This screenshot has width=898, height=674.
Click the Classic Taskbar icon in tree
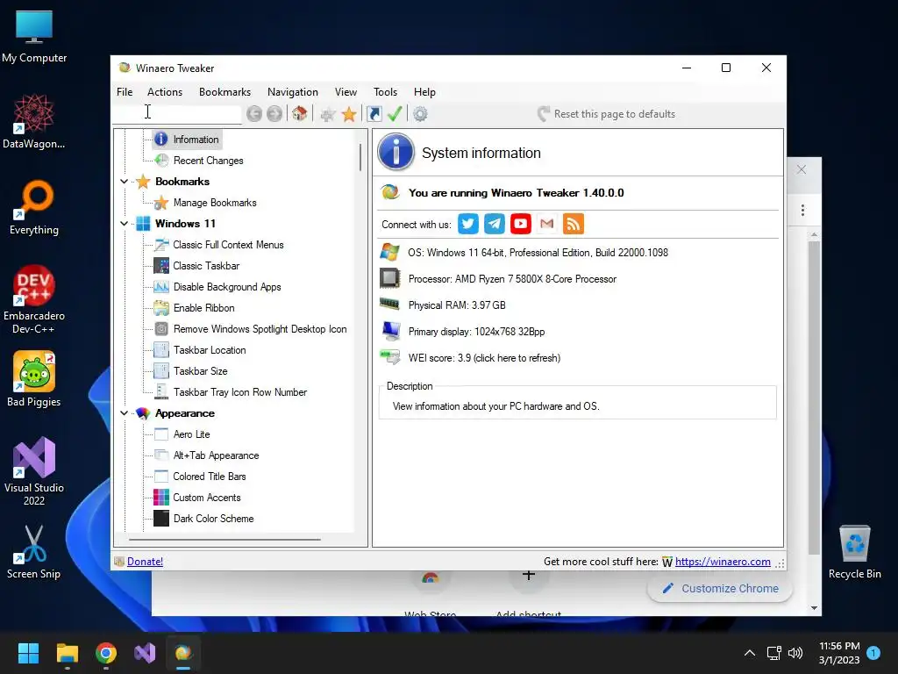161,265
